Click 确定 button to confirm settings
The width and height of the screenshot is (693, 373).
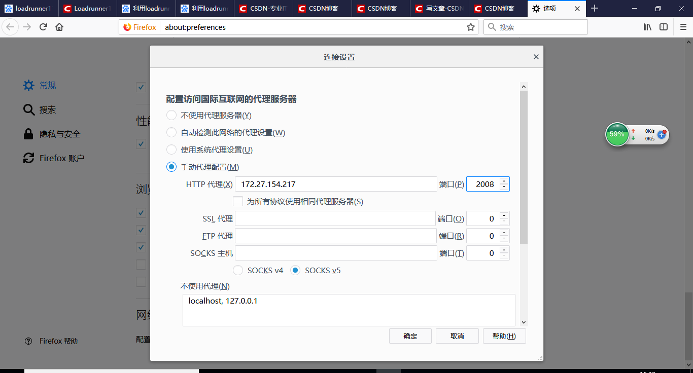point(410,336)
